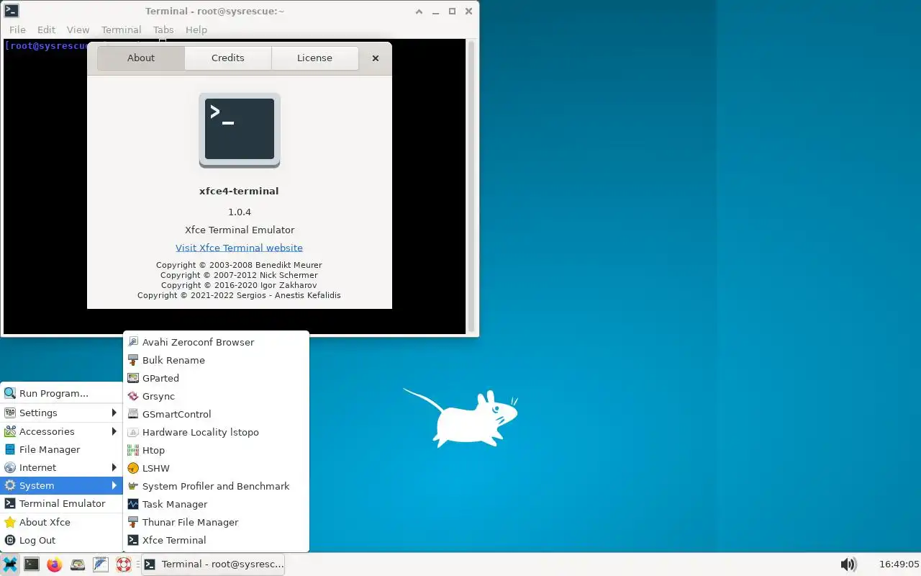
Task: Close the About dialog with the X button
Action: coord(375,58)
